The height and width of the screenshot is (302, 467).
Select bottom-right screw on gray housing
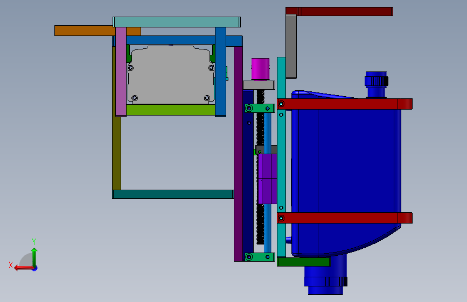(207, 98)
